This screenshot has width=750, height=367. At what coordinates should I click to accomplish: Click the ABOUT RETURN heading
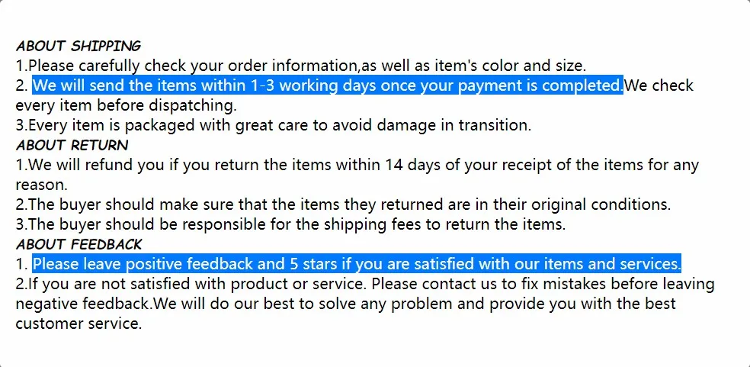(72, 145)
